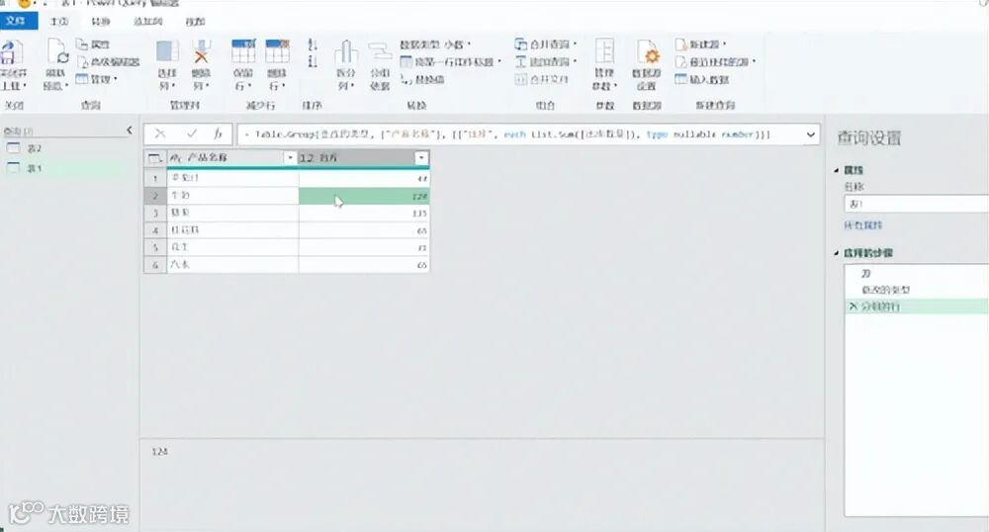This screenshot has height=532, width=989.
Task: Click Use First Row as Headers
Action: click(451, 61)
